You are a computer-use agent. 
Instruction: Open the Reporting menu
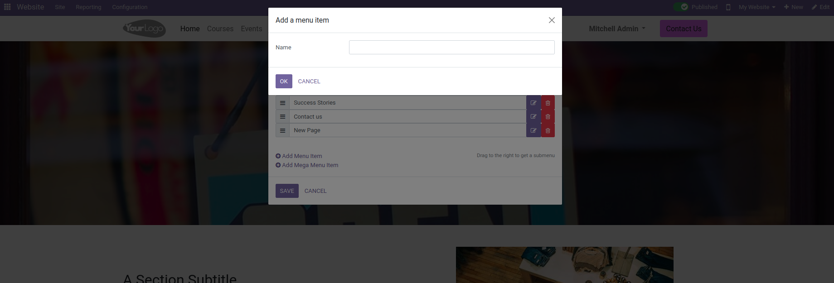tap(88, 7)
